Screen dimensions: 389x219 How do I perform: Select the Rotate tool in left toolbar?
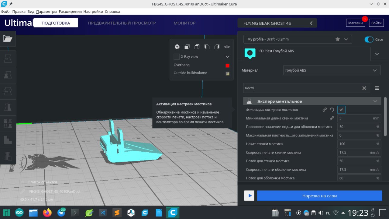tap(8, 91)
